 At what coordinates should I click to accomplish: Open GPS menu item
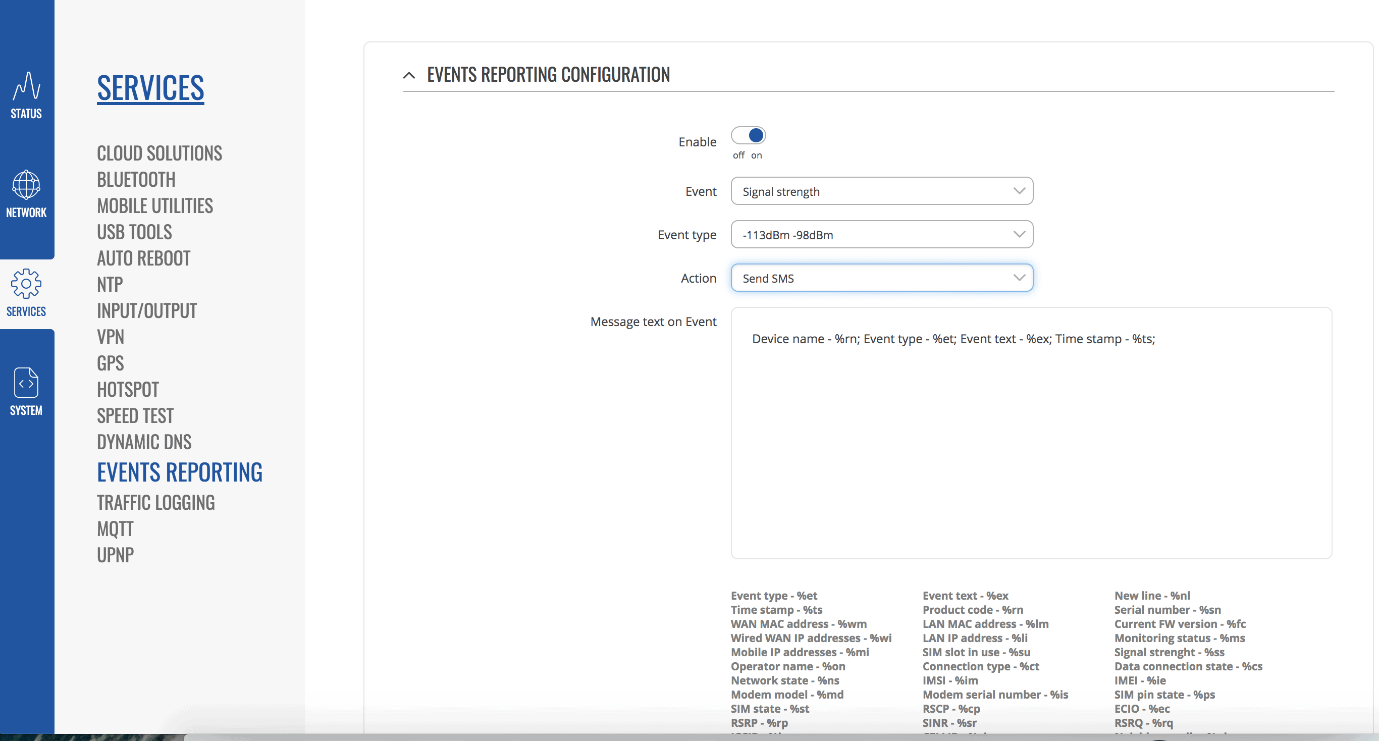[110, 363]
